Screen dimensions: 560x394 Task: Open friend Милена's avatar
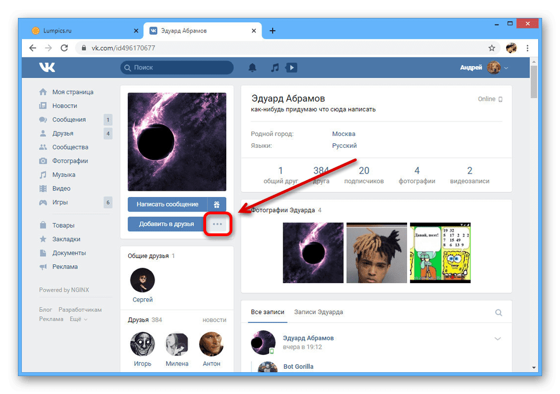click(177, 344)
